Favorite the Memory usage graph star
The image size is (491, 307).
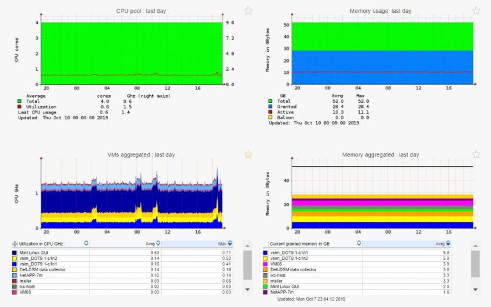coord(476,11)
